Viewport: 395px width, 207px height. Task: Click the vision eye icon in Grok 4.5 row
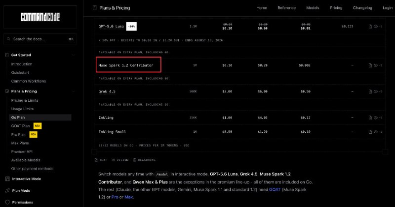(x=376, y=91)
